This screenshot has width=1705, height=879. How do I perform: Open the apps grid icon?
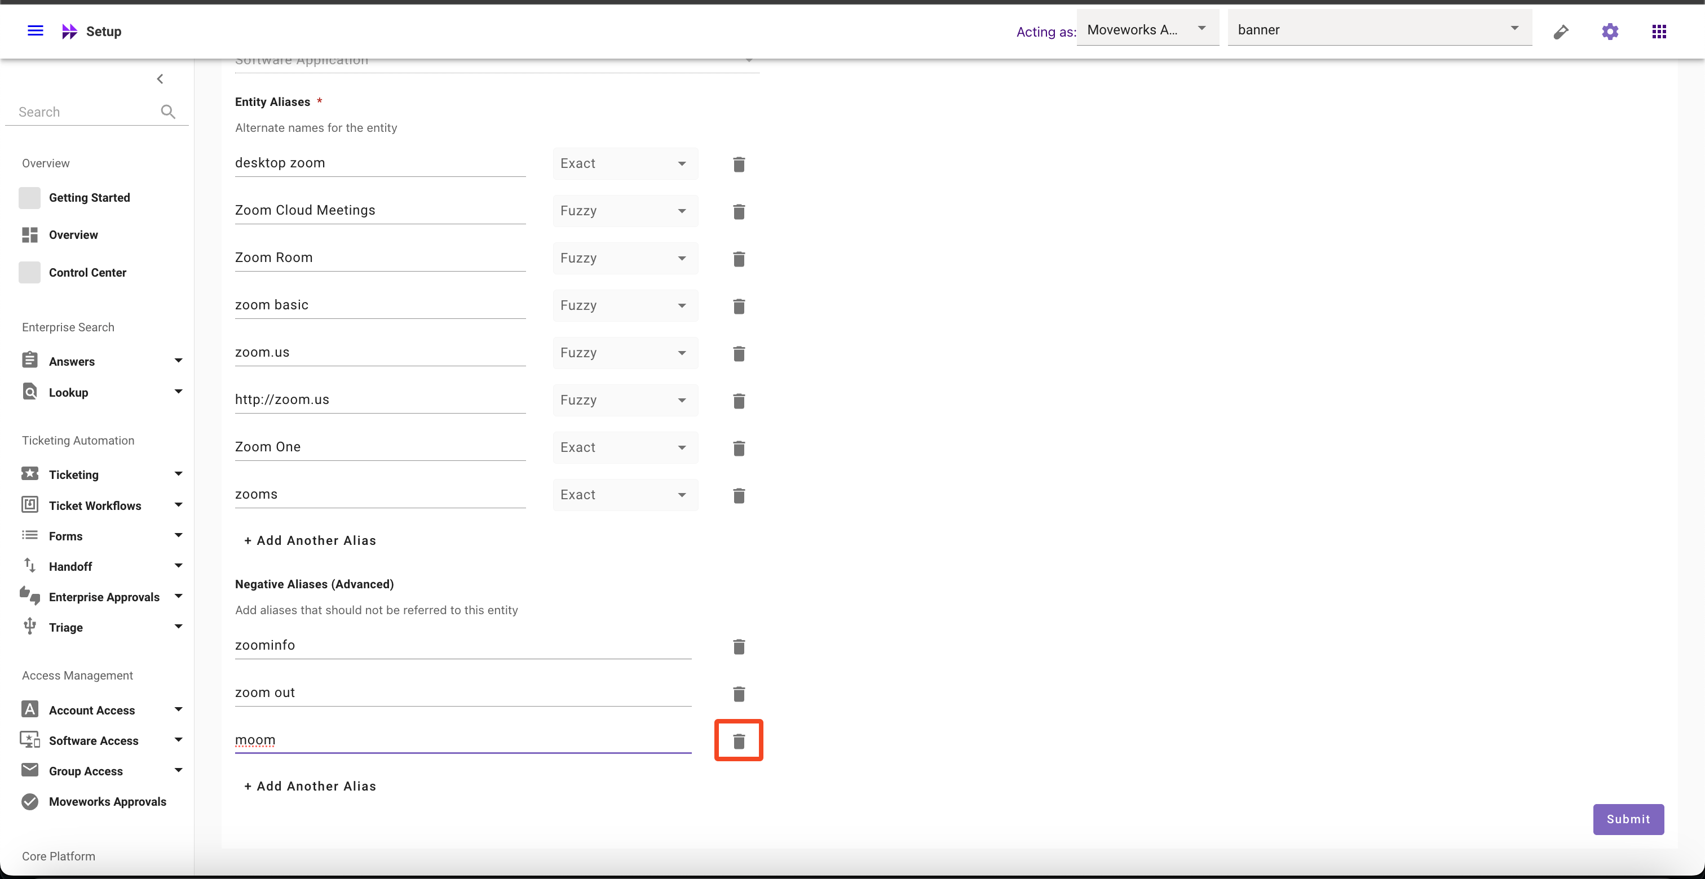1659,31
